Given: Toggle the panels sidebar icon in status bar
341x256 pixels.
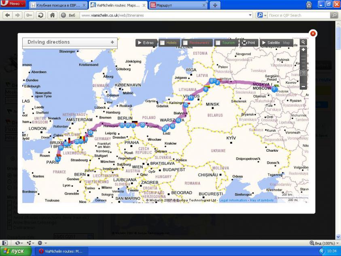Looking at the screenshot, I should [5, 243].
